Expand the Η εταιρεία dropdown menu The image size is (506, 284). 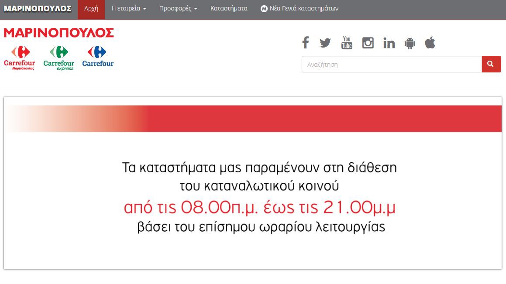pos(129,9)
